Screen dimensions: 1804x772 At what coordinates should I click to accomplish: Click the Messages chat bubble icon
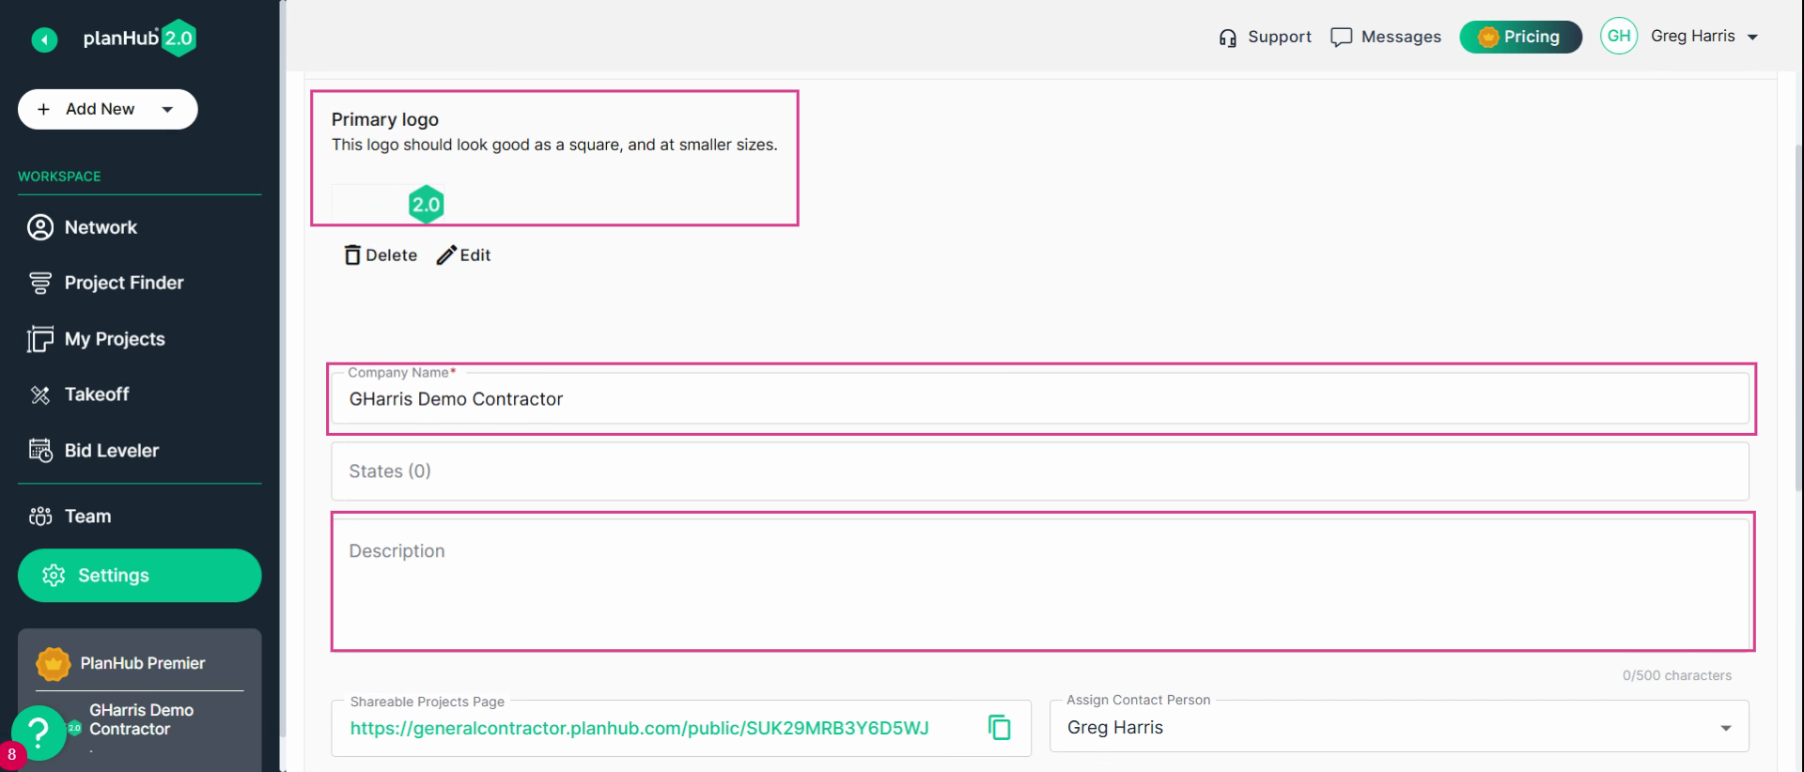[x=1341, y=38]
